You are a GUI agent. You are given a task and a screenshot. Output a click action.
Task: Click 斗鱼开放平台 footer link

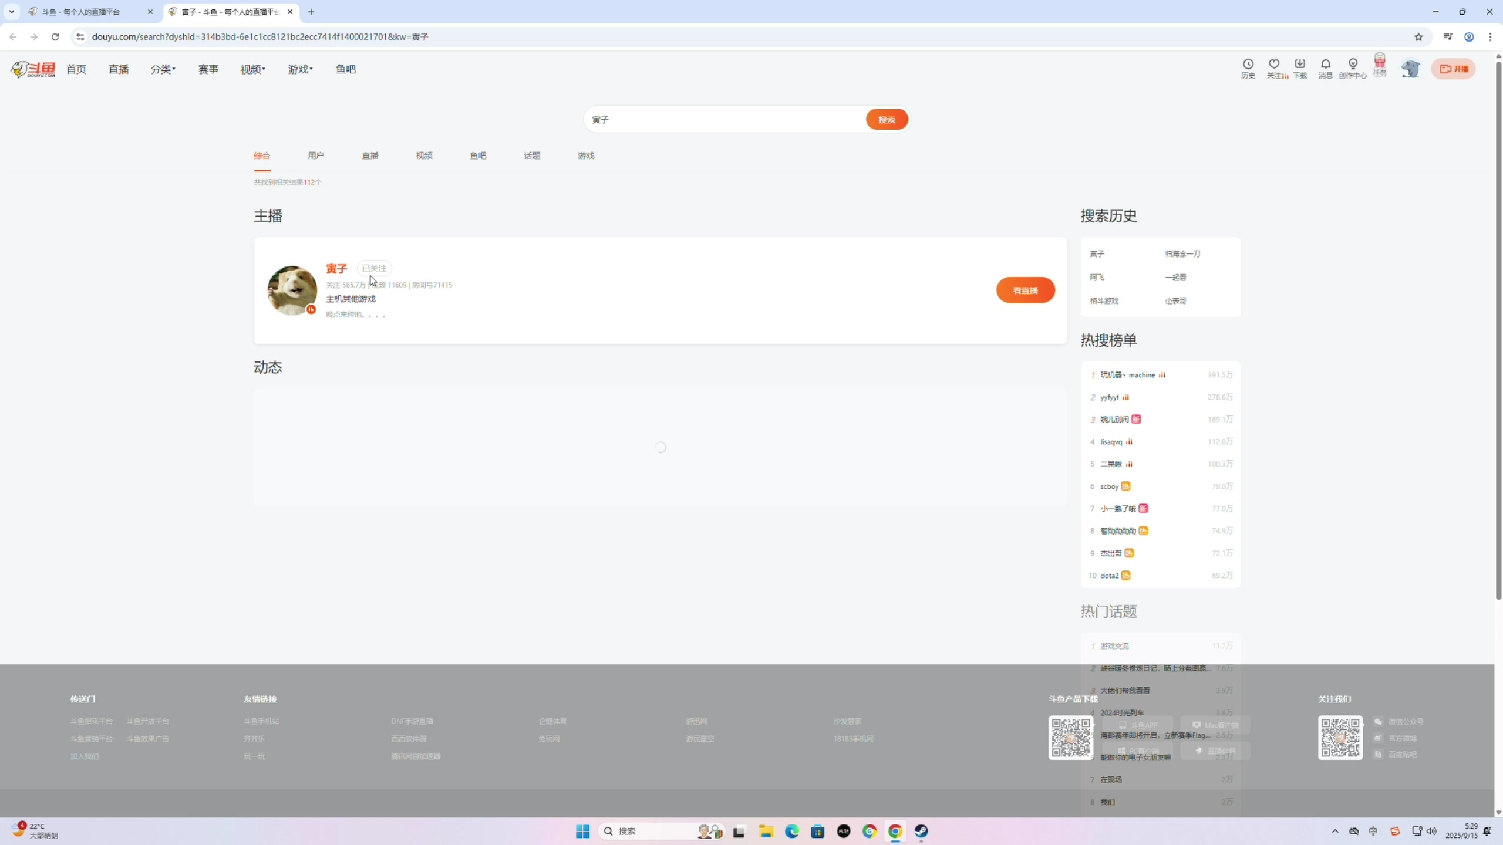coord(148,721)
